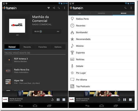This screenshot has width=138, height=111.
Task: Tap Manhãs da Comercial title in right mini player
Action: (83, 99)
